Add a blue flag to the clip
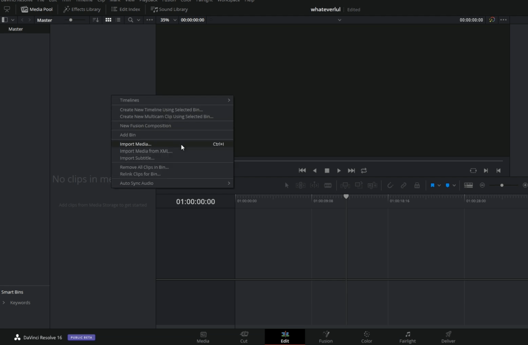Screen dimensions: 528x345 point(433,185)
